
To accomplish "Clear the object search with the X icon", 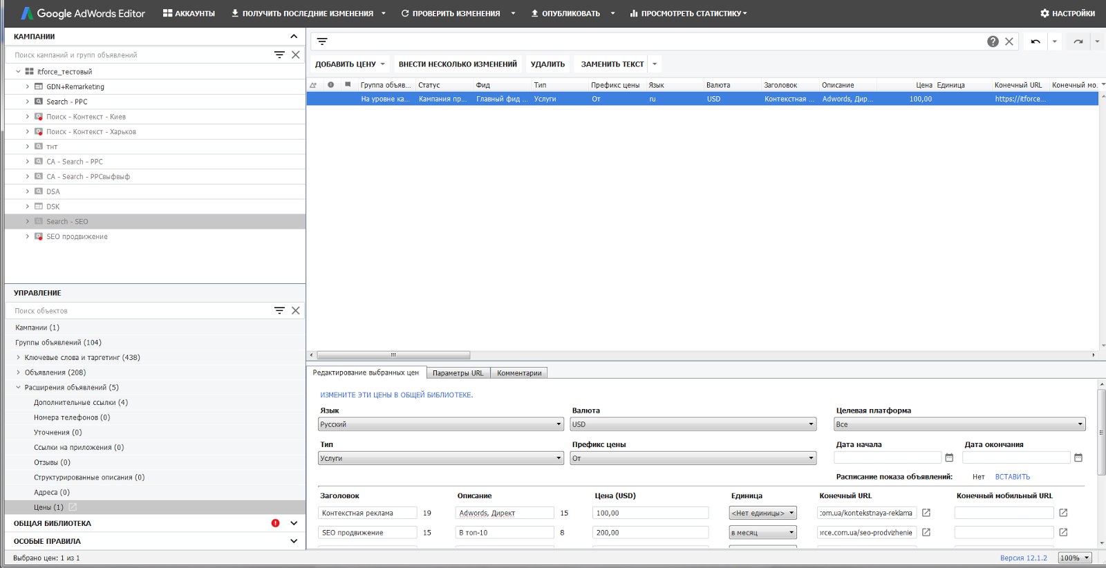I will (296, 310).
